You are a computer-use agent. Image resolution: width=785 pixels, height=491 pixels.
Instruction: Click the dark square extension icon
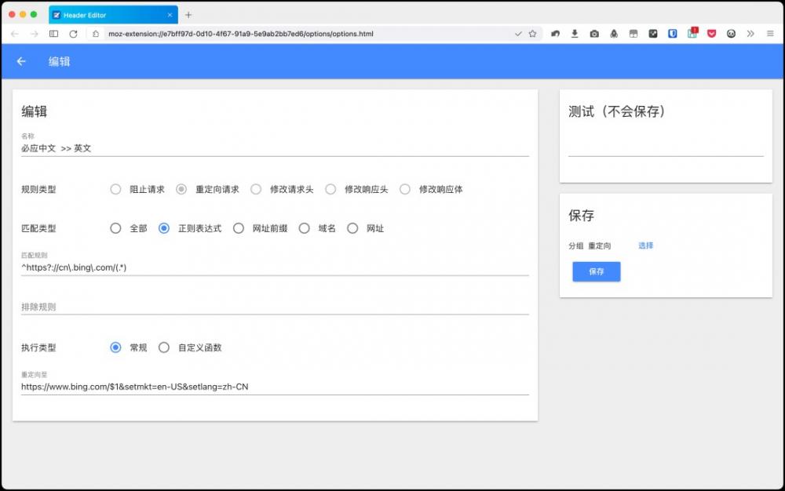coord(653,34)
